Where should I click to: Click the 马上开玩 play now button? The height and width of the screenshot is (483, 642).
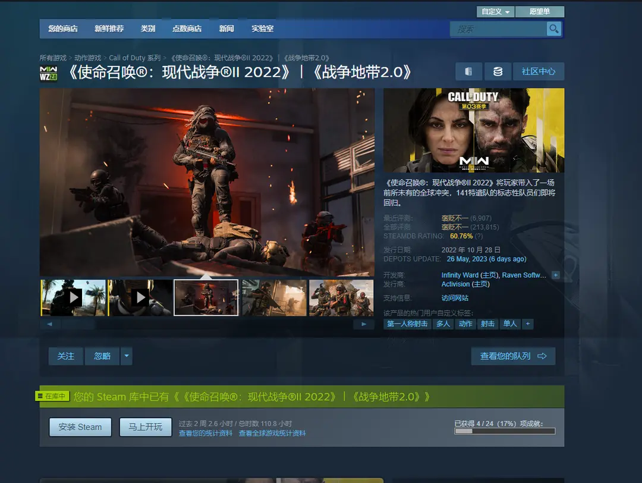pyautogui.click(x=146, y=427)
